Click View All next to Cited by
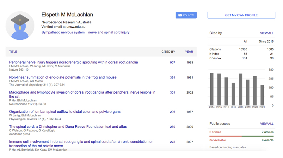 pos(267,33)
